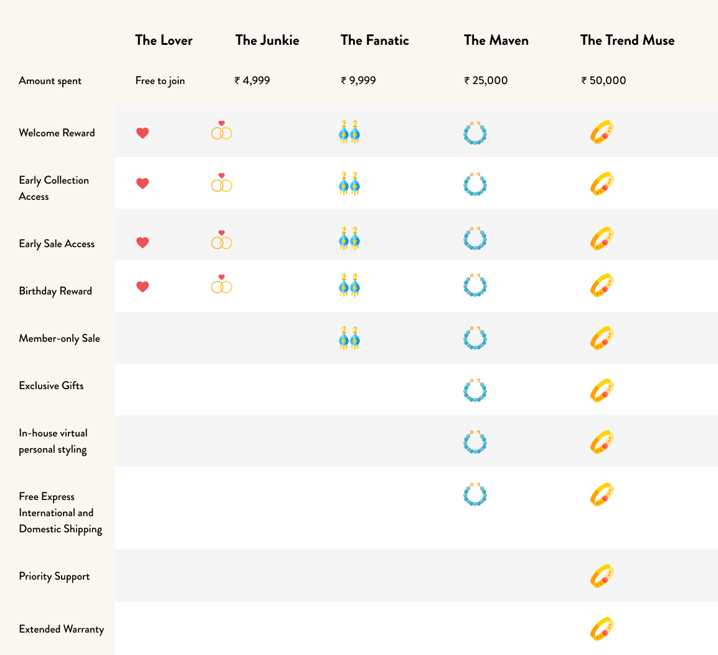The image size is (718, 655).
Task: Click the earrings icon for Member-only Sale
Action: (349, 338)
